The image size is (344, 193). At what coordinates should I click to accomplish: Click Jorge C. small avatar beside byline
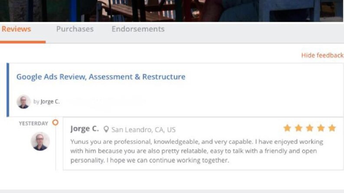click(23, 102)
